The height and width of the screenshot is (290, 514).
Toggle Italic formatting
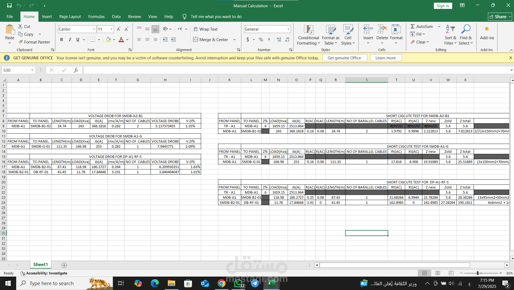(x=70, y=39)
